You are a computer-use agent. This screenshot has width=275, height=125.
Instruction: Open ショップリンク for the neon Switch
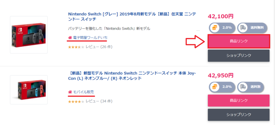(239, 115)
